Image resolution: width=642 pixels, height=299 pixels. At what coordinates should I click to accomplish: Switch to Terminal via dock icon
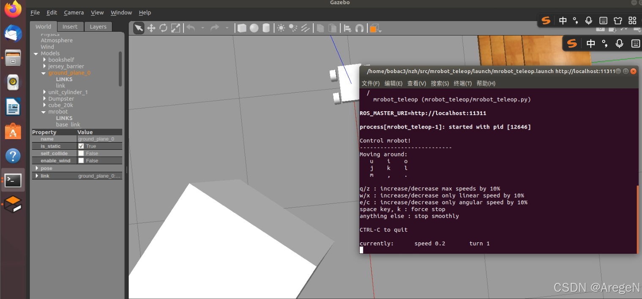click(x=13, y=181)
